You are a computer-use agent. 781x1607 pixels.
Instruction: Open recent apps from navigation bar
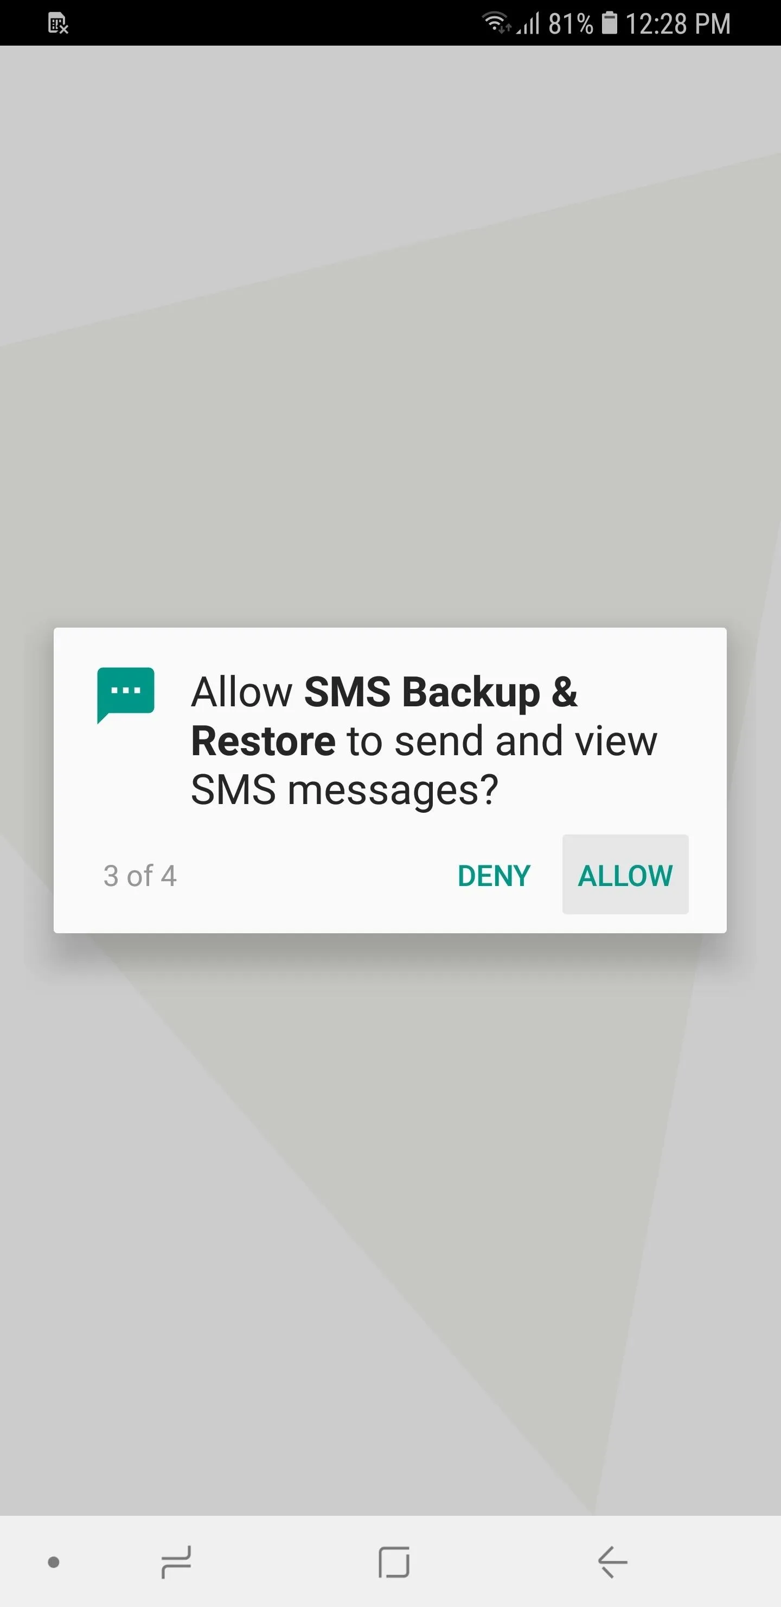coord(176,1562)
